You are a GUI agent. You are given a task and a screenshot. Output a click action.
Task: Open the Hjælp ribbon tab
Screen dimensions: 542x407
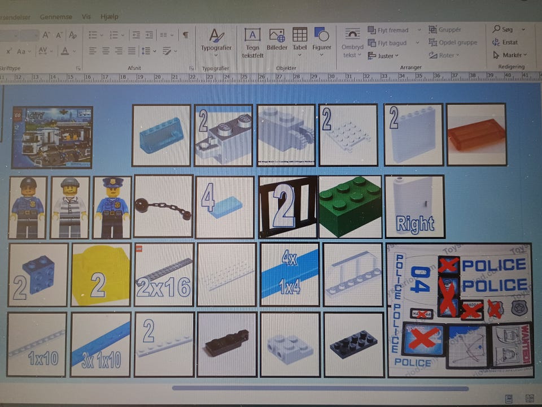pyautogui.click(x=109, y=16)
